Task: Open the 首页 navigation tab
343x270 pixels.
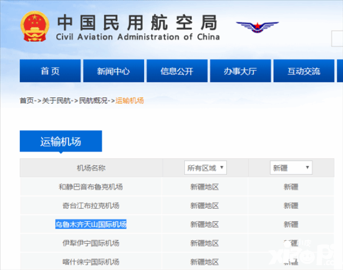Action: (x=50, y=71)
